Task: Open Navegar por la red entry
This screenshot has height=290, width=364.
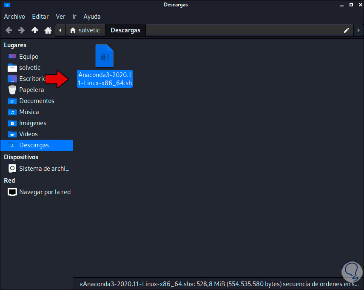Action: tap(37, 192)
